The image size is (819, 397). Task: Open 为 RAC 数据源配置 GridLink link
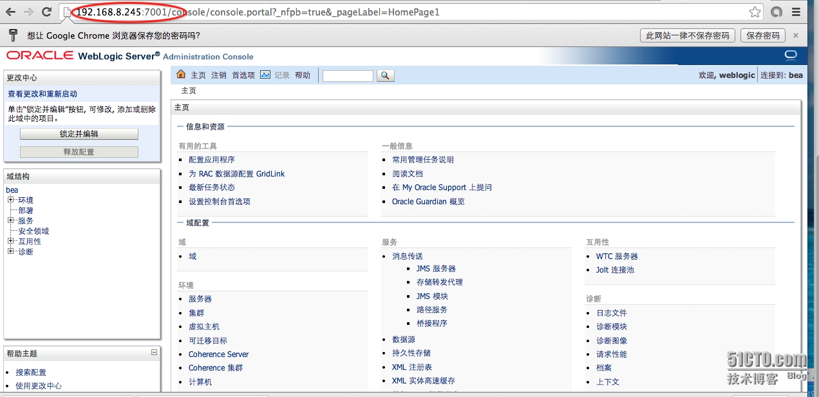click(236, 174)
